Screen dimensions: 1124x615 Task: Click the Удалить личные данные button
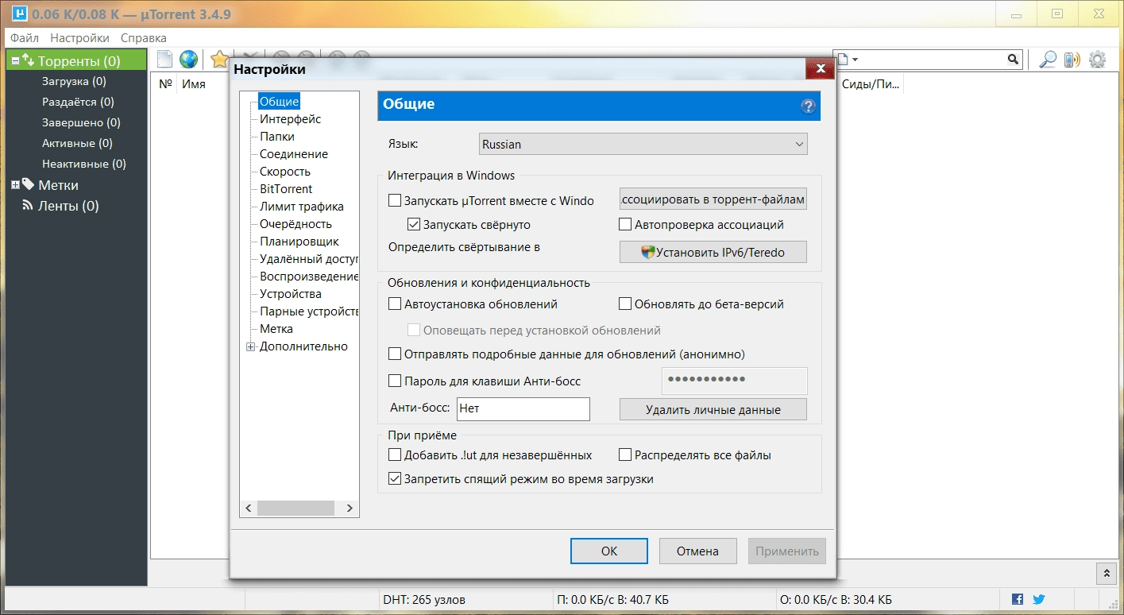[x=712, y=408]
